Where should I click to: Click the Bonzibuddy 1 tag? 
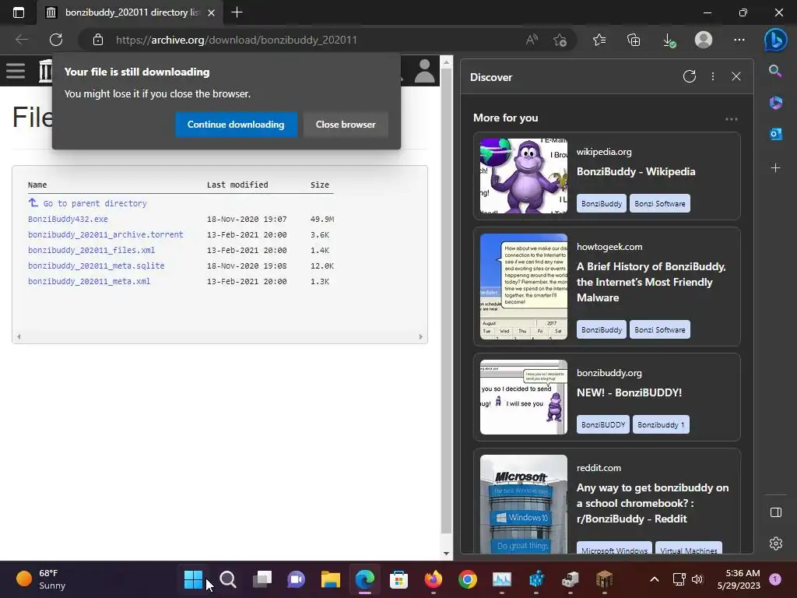tap(661, 424)
